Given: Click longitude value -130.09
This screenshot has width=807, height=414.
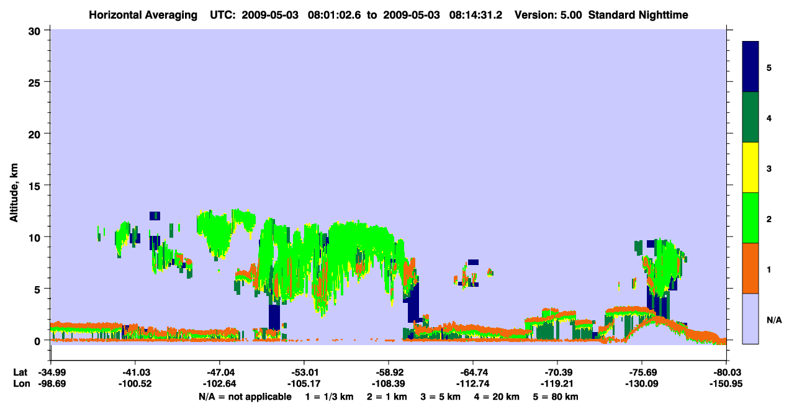Looking at the screenshot, I should (x=642, y=384).
